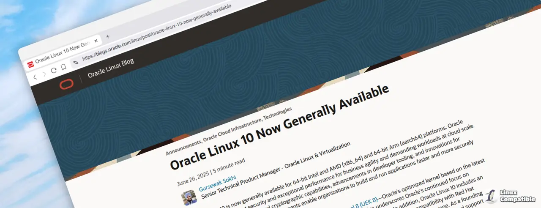
Task: Click the red Oracle favicon on the tab
Action: coord(30,65)
